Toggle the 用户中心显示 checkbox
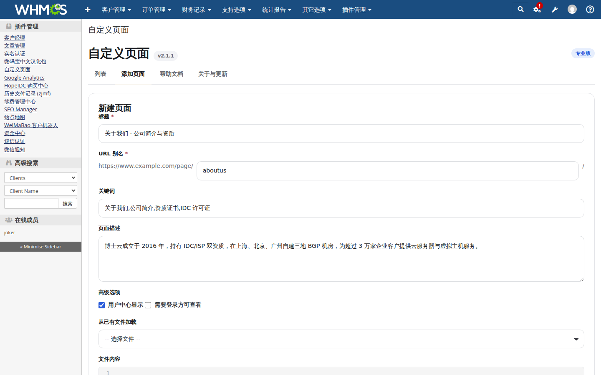 (102, 305)
